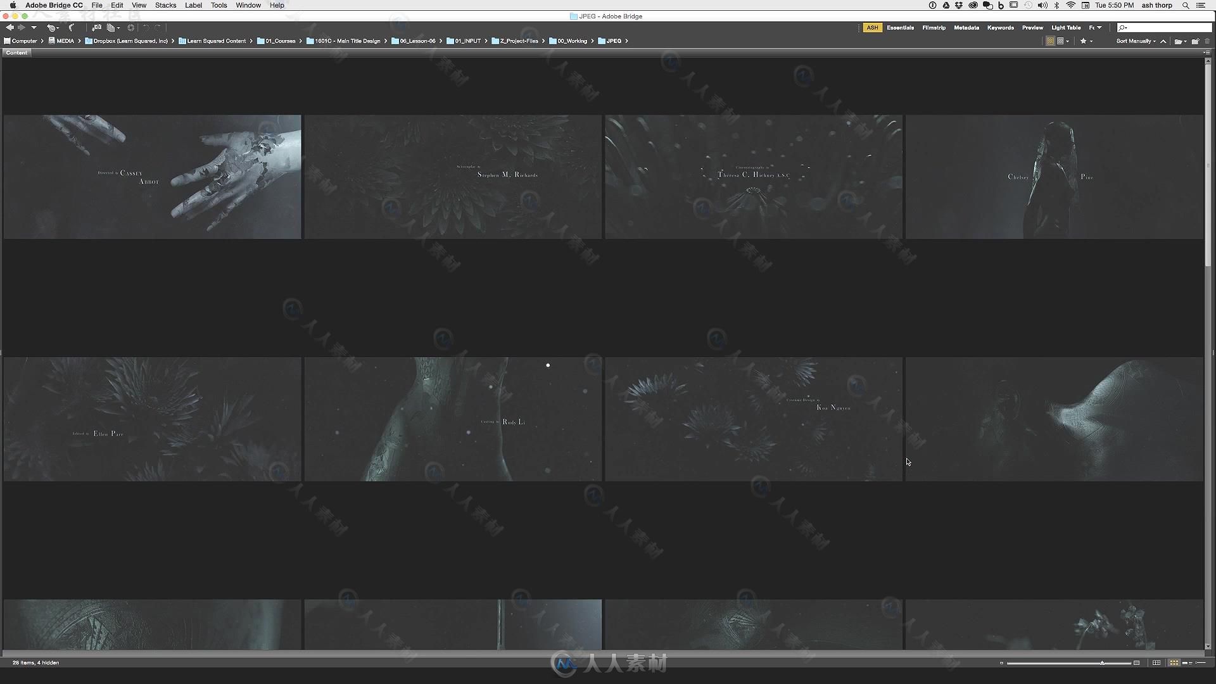Select the Chelsey Pine thumbnail
Image resolution: width=1216 pixels, height=684 pixels.
pos(1054,177)
